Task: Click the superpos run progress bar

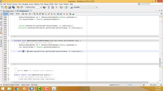Action: 131,85
